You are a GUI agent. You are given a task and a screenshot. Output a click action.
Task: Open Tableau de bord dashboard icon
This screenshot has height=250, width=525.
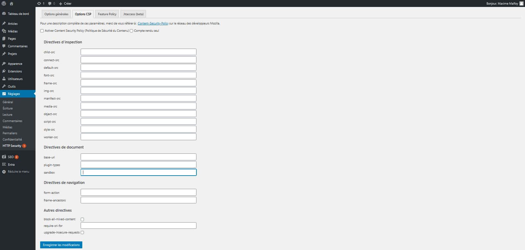4,14
